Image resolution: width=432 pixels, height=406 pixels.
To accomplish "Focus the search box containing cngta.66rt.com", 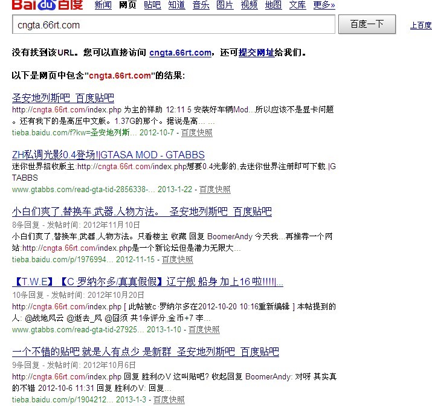I will pos(173,25).
